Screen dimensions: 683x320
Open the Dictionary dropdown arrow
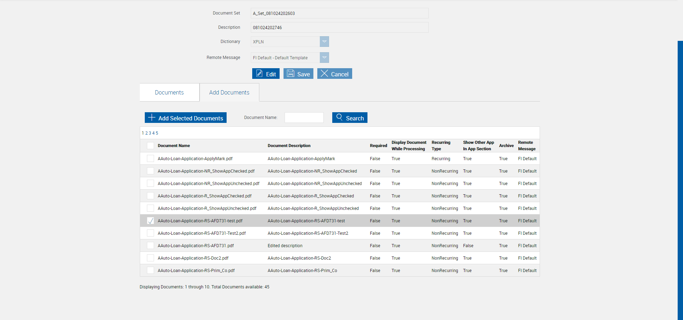[x=324, y=42]
